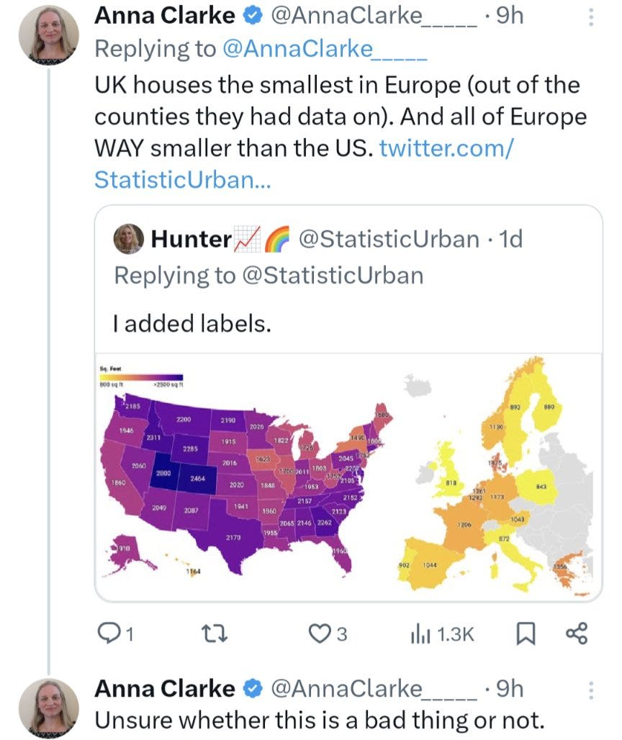This screenshot has height=740, width=622.
Task: Open more options on bottom tweet
Action: click(x=592, y=689)
